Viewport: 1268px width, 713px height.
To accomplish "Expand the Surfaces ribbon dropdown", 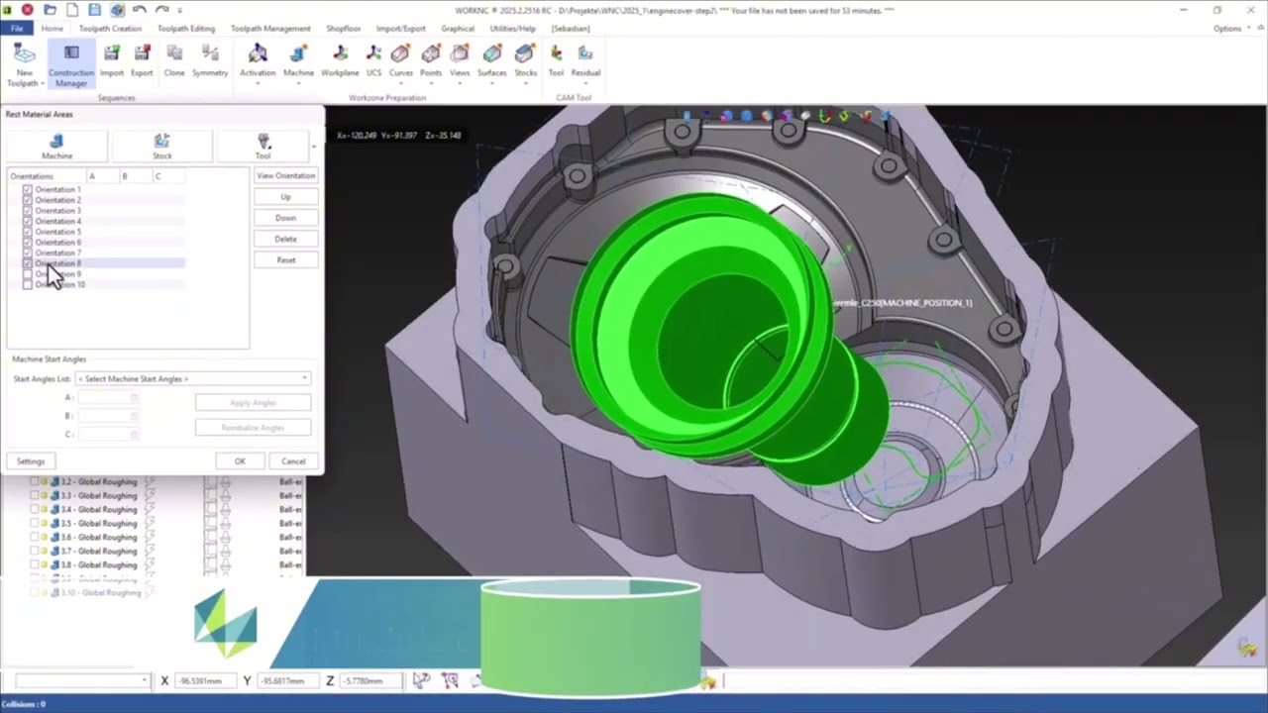I will coord(491,83).
